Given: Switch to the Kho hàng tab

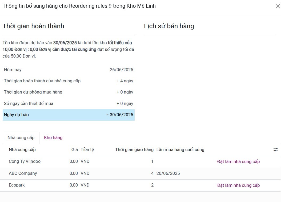Looking at the screenshot, I should click(53, 138).
